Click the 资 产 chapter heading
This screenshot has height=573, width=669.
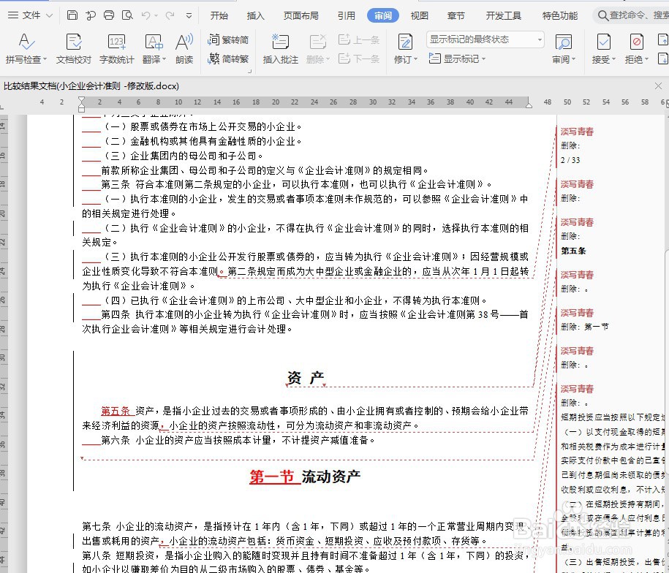point(306,377)
